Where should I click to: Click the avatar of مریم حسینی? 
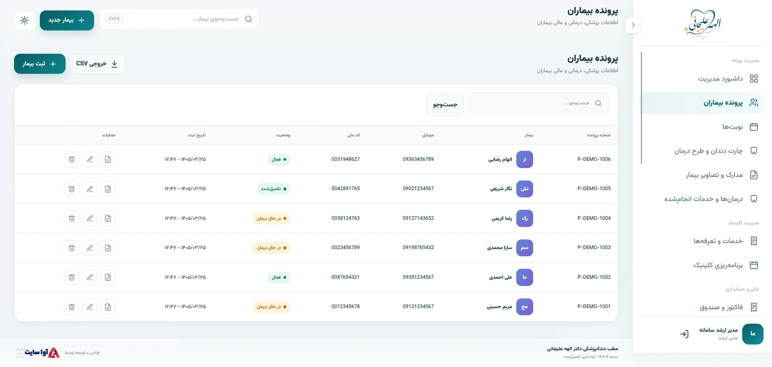[x=524, y=307]
